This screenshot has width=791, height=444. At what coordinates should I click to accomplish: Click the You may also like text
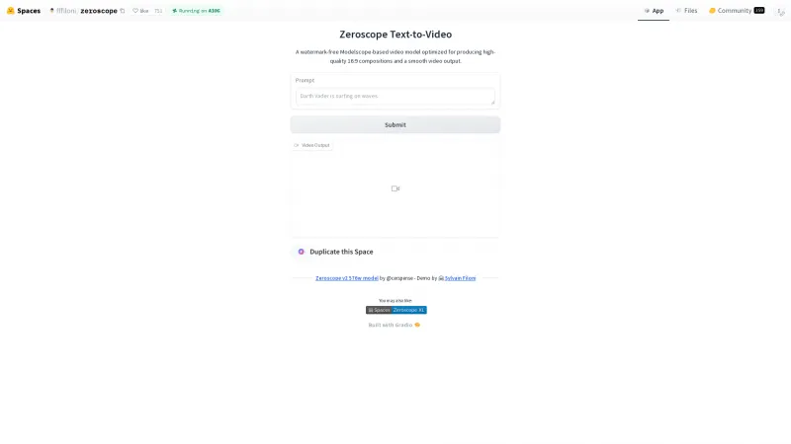395,301
